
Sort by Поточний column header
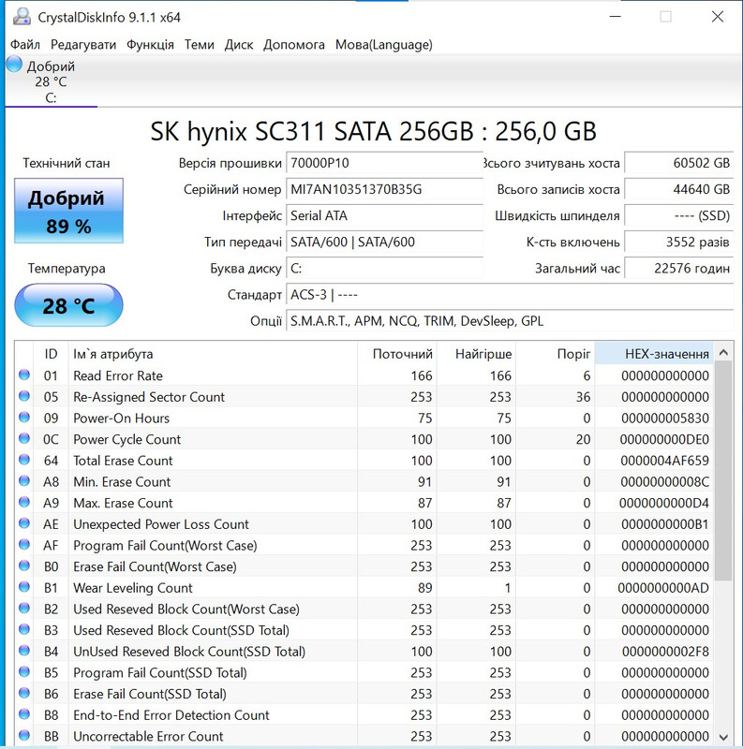397,354
